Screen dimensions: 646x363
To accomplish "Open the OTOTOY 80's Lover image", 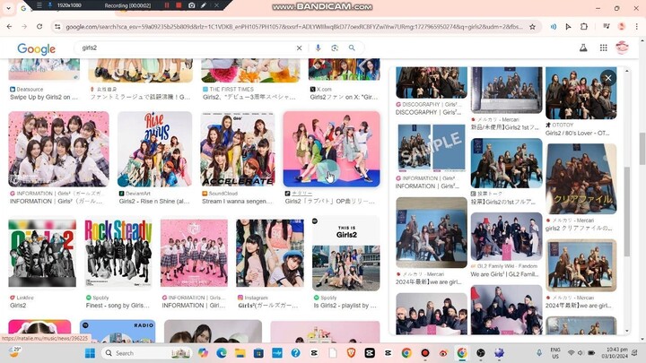I will [581, 93].
